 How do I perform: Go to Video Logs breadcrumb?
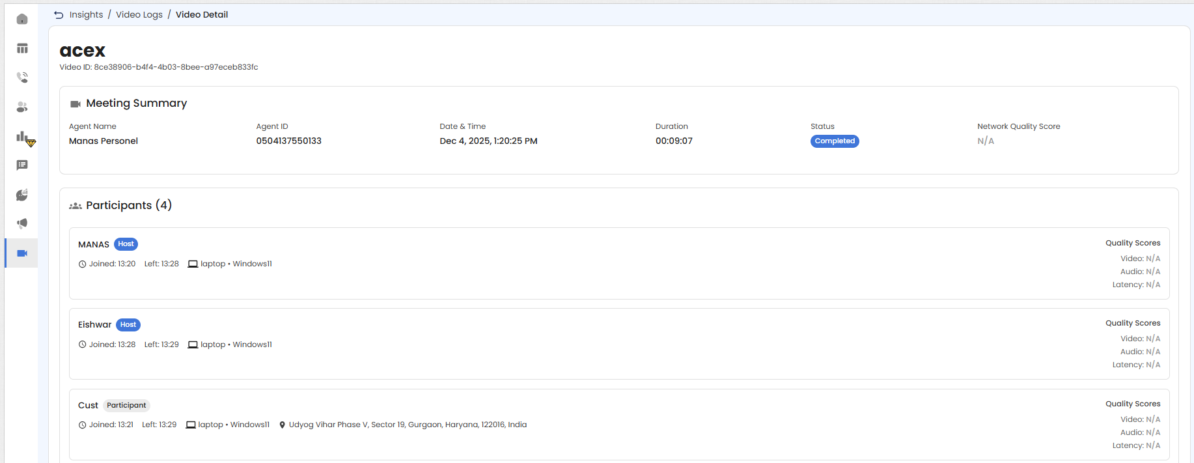tap(139, 14)
